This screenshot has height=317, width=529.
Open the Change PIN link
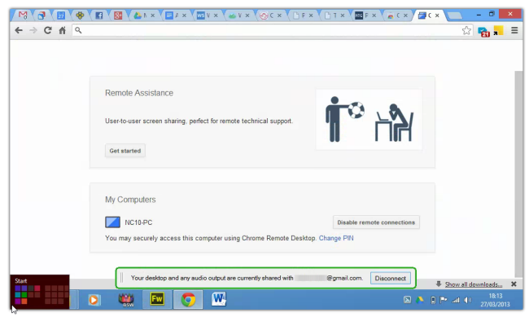[x=336, y=238]
